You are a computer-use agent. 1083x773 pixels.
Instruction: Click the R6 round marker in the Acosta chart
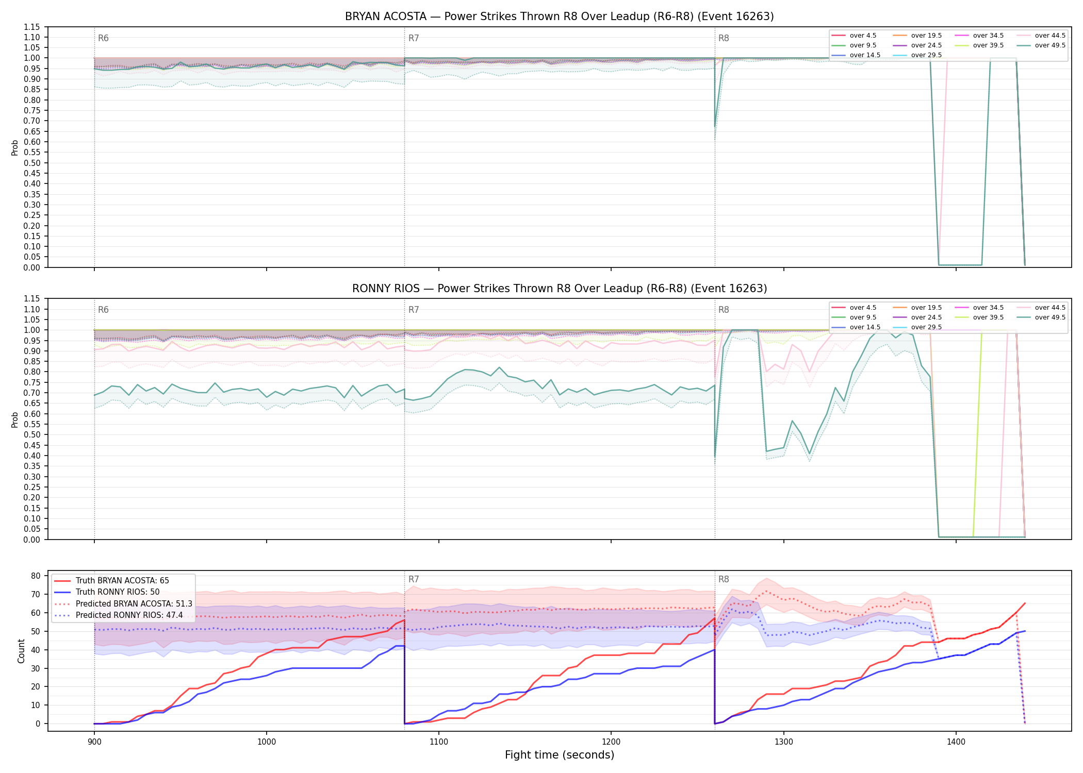(103, 38)
